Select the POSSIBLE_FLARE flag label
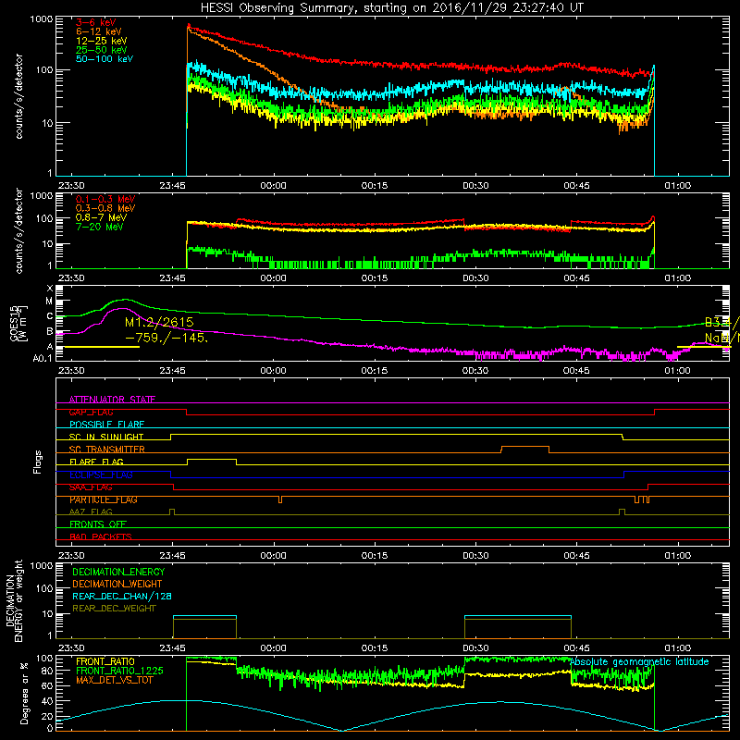Viewport: 740px width, 740px height. coord(106,425)
